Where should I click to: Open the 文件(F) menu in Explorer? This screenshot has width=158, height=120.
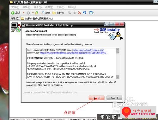(x=15, y=7)
